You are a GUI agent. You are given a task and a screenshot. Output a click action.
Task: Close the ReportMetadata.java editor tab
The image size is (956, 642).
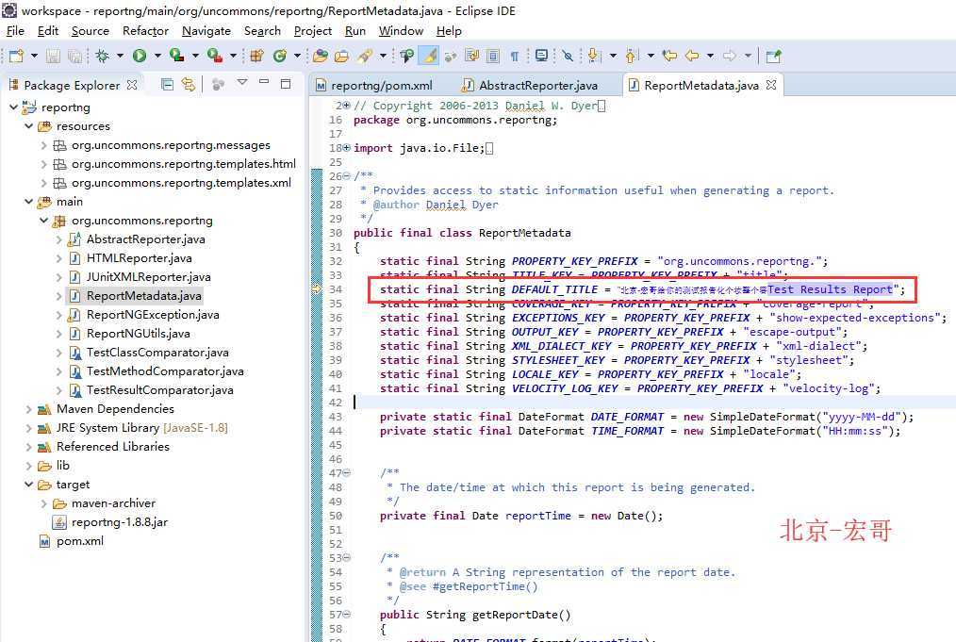tap(771, 85)
